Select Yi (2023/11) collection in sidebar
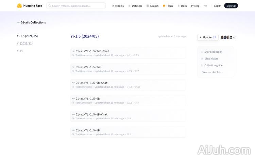 [x=25, y=43]
